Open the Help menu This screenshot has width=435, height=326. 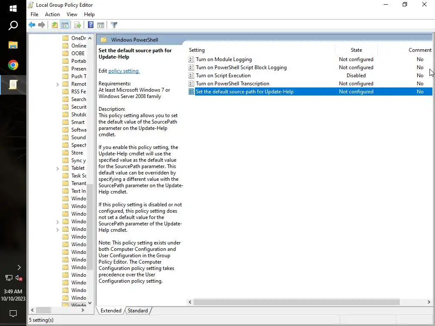click(89, 14)
